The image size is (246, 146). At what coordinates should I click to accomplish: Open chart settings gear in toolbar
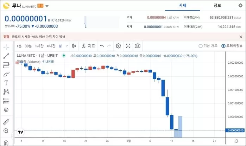pyautogui.click(x=119, y=46)
